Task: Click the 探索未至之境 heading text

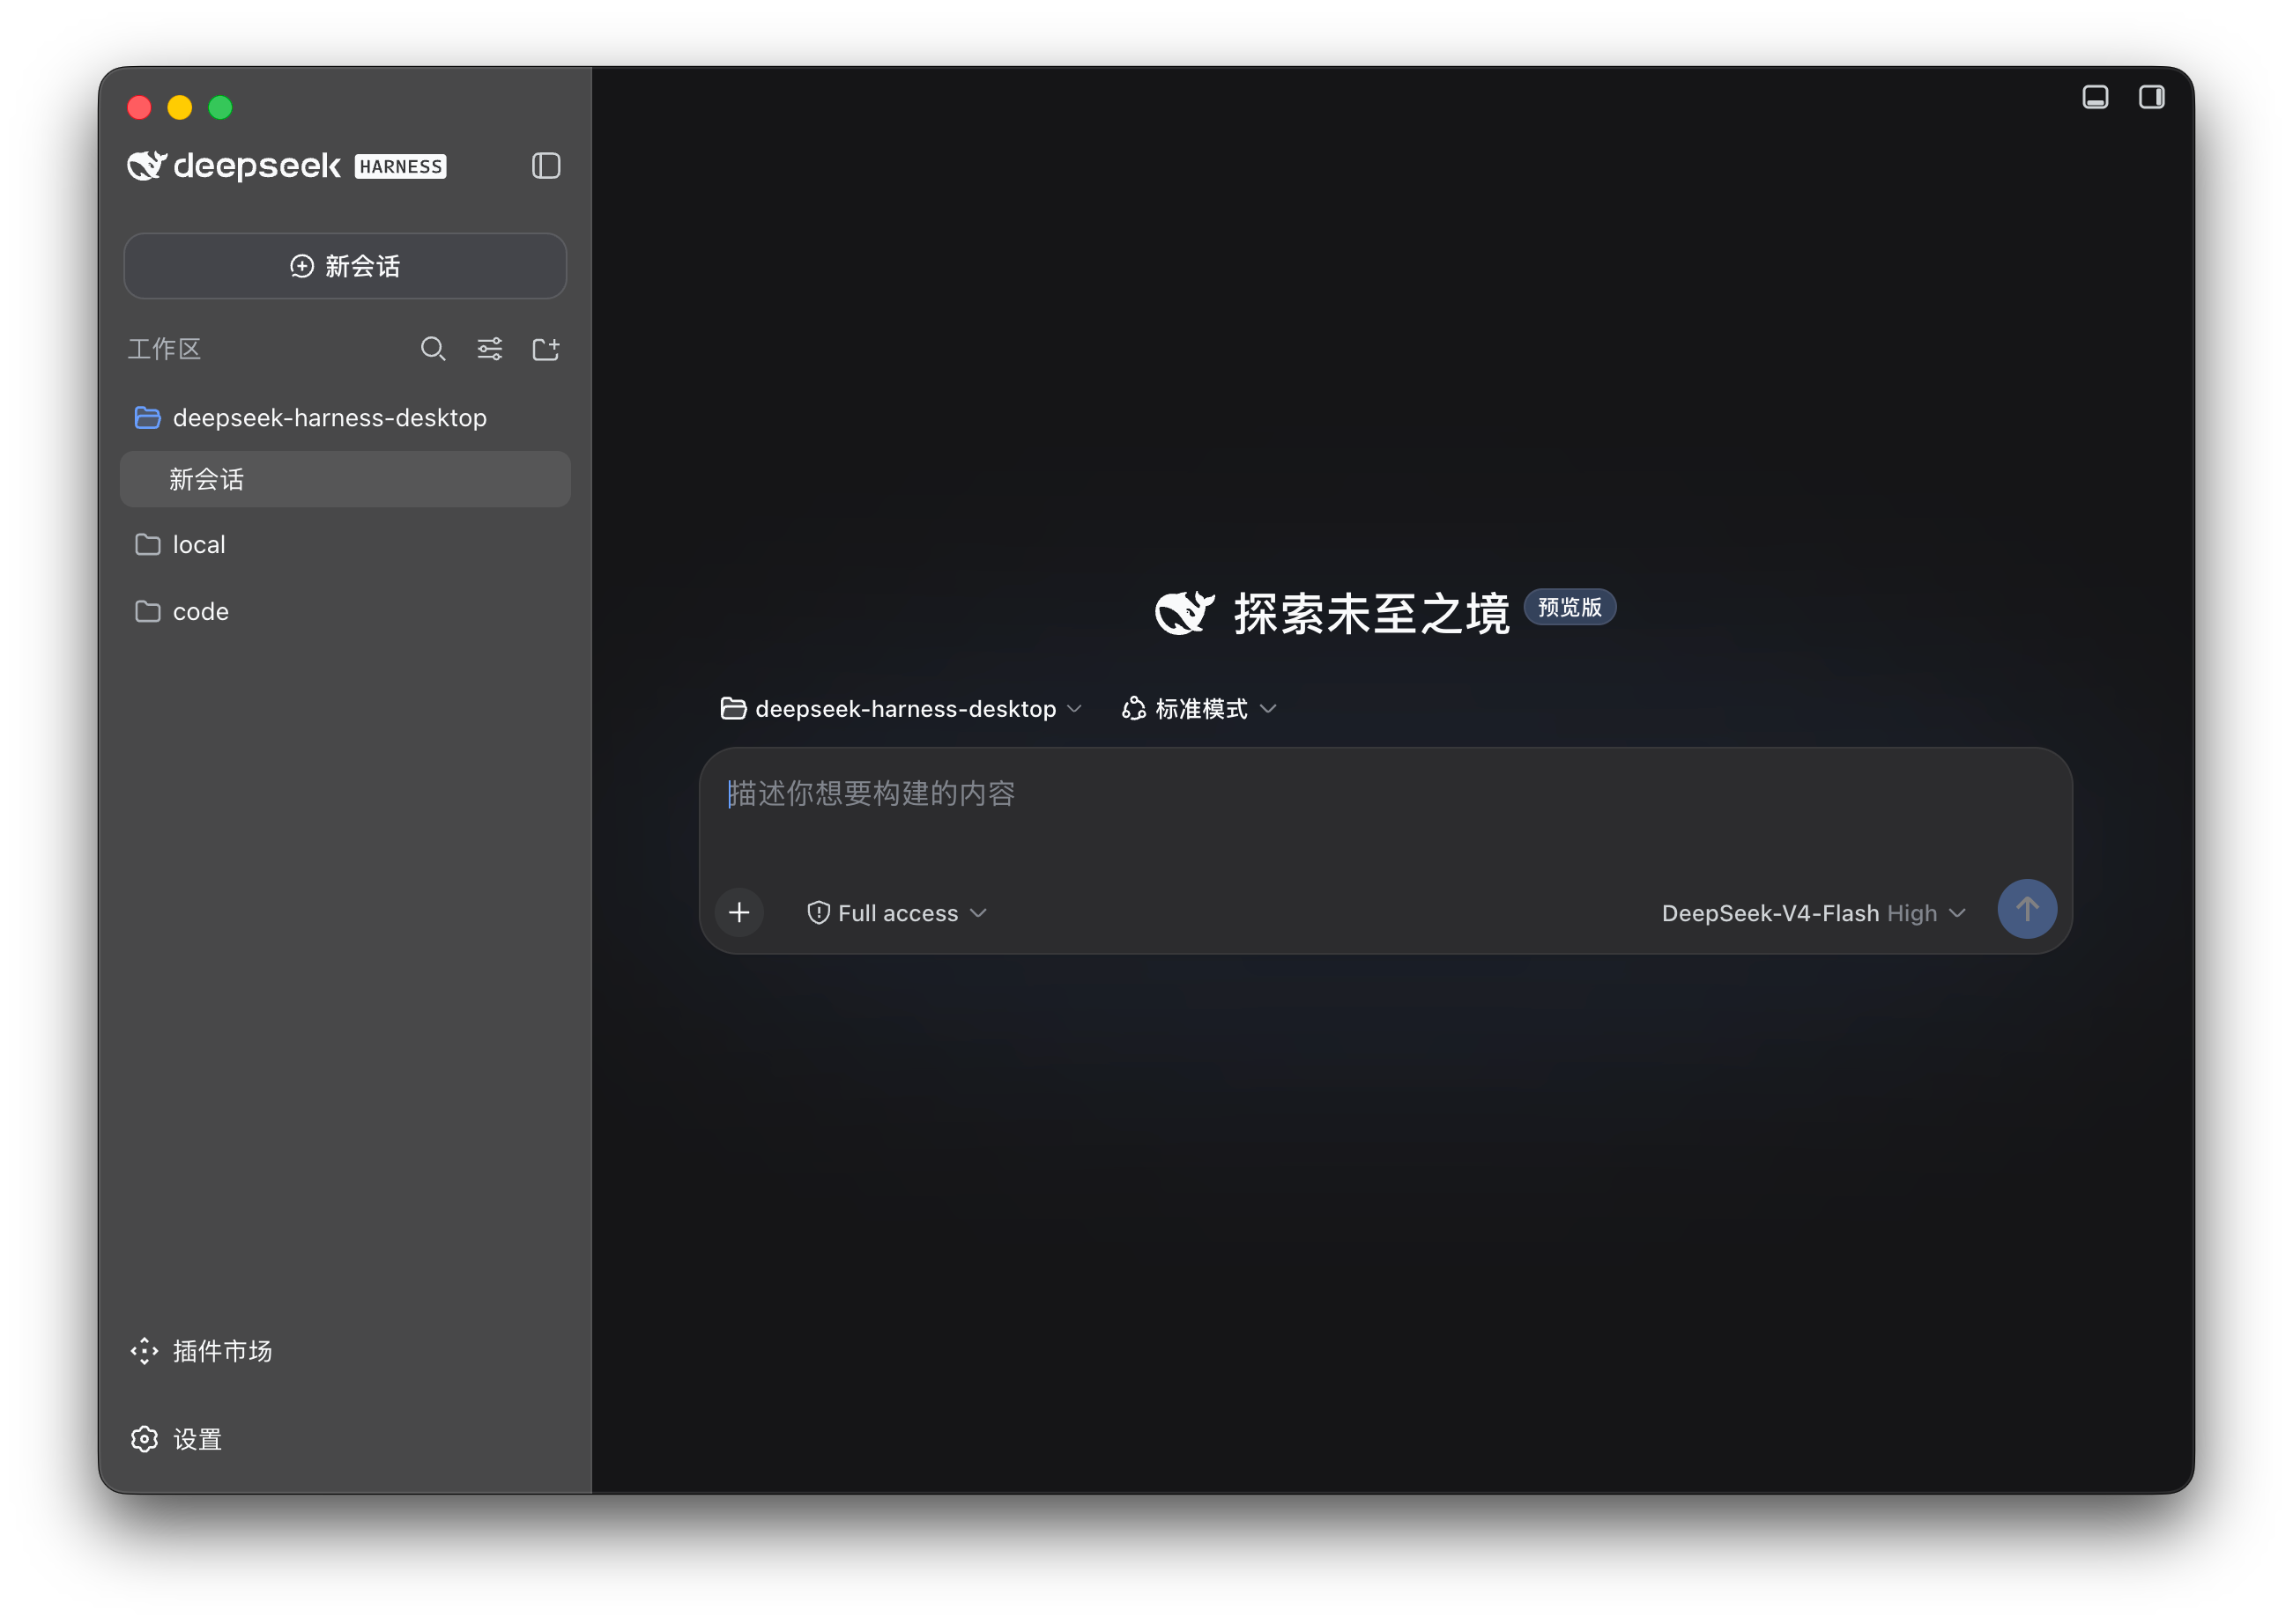Action: click(x=1370, y=613)
